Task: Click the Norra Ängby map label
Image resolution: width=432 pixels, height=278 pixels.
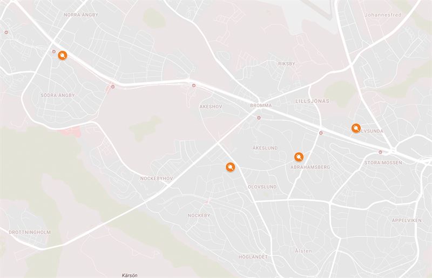Action: [x=81, y=15]
